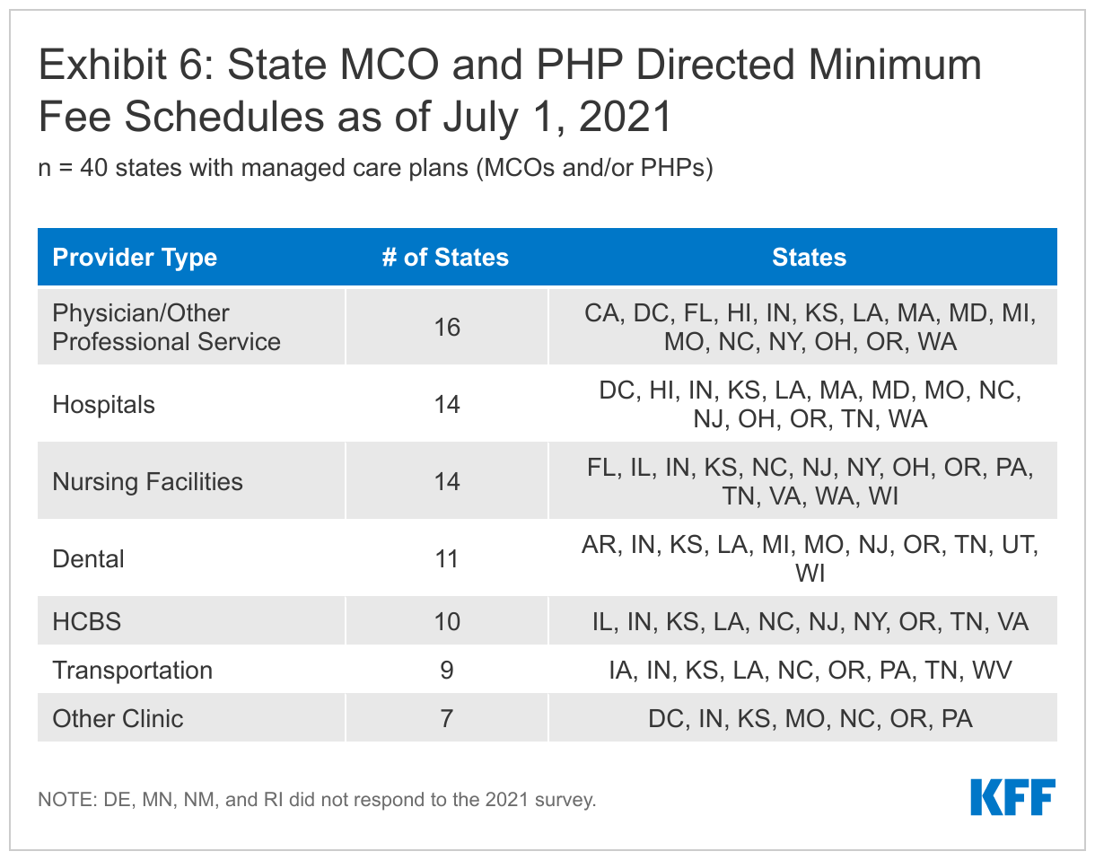Click the NOTE footnote text

coord(317,799)
